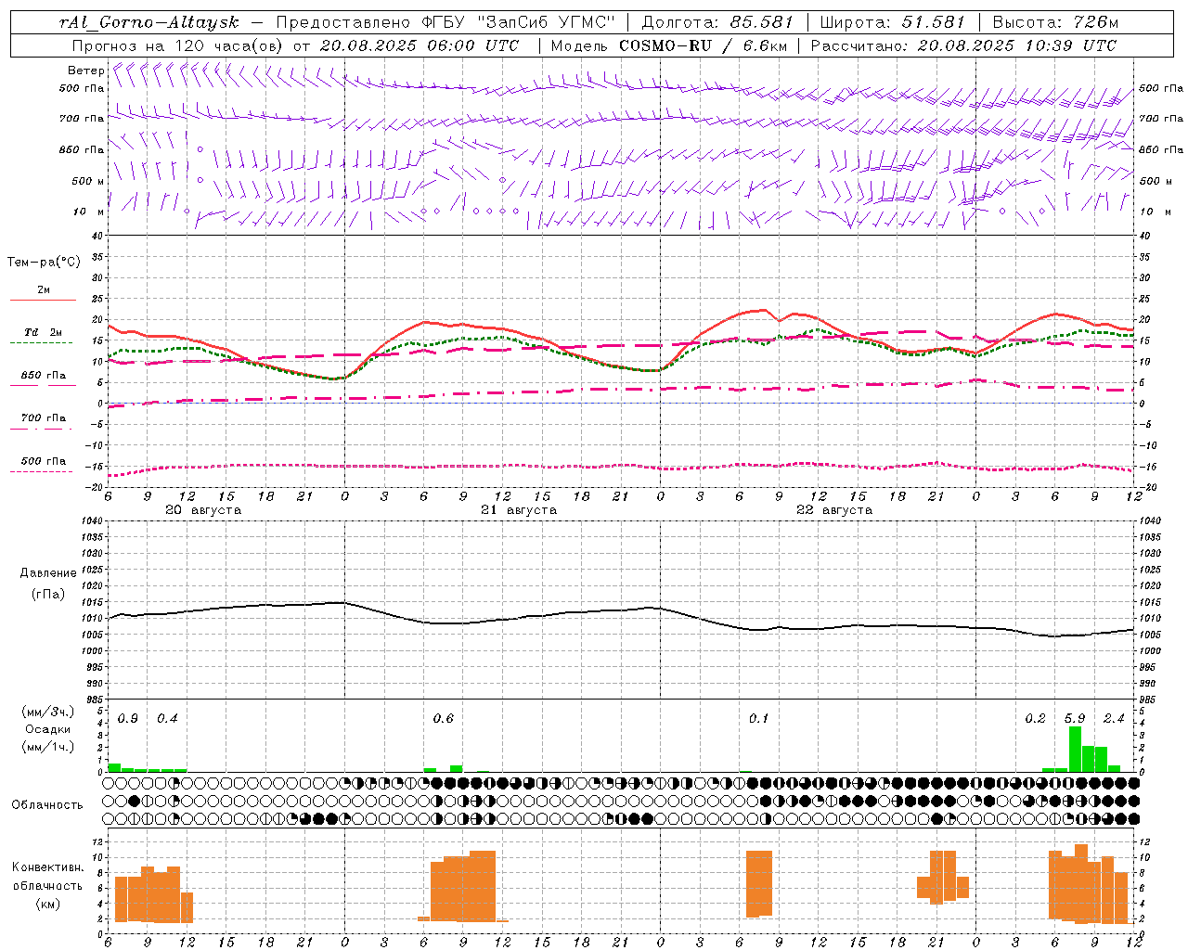Select the Давление pressure panel label

pyautogui.click(x=47, y=573)
